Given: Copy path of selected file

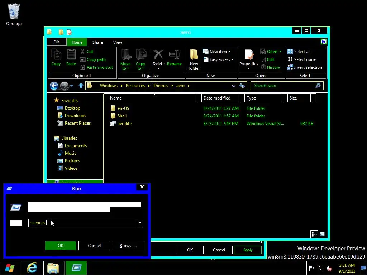Looking at the screenshot, I should (x=93, y=59).
